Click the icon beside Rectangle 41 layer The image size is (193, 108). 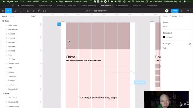tap(6, 89)
